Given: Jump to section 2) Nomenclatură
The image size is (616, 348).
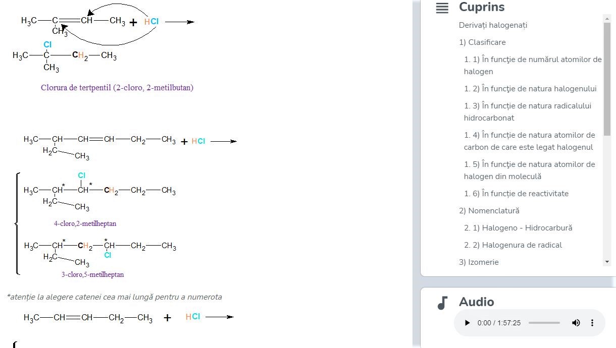Looking at the screenshot, I should pos(489,211).
